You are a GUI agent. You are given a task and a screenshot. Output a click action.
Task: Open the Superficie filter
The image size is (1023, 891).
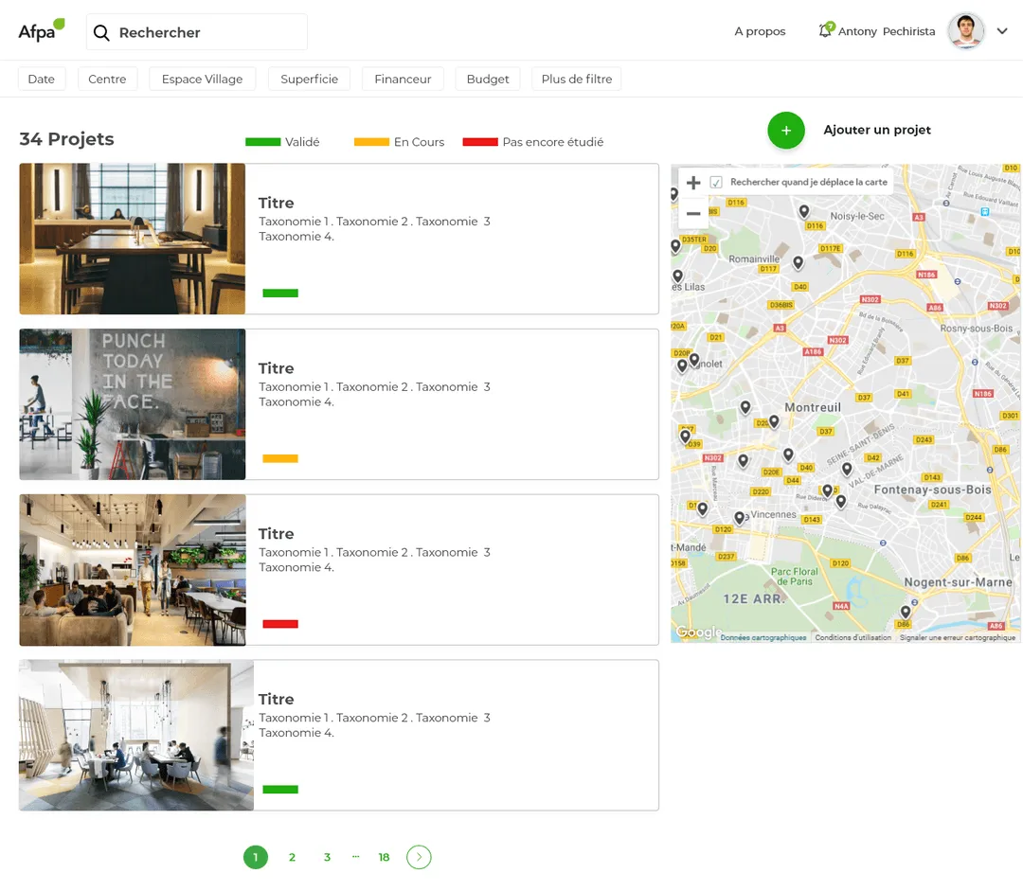click(x=309, y=79)
